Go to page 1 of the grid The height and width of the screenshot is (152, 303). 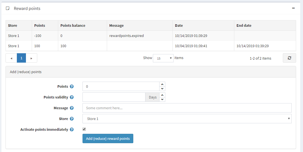point(21,58)
